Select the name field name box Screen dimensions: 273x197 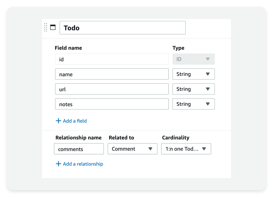(112, 74)
